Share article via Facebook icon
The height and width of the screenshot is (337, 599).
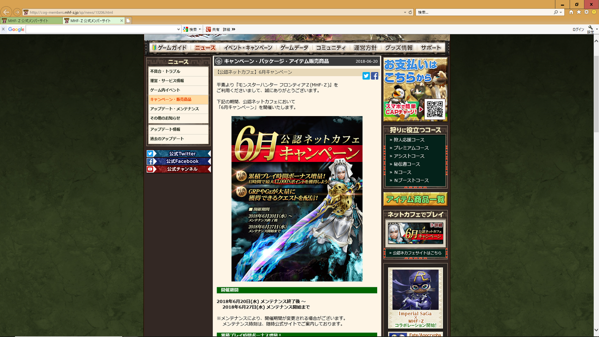click(375, 76)
